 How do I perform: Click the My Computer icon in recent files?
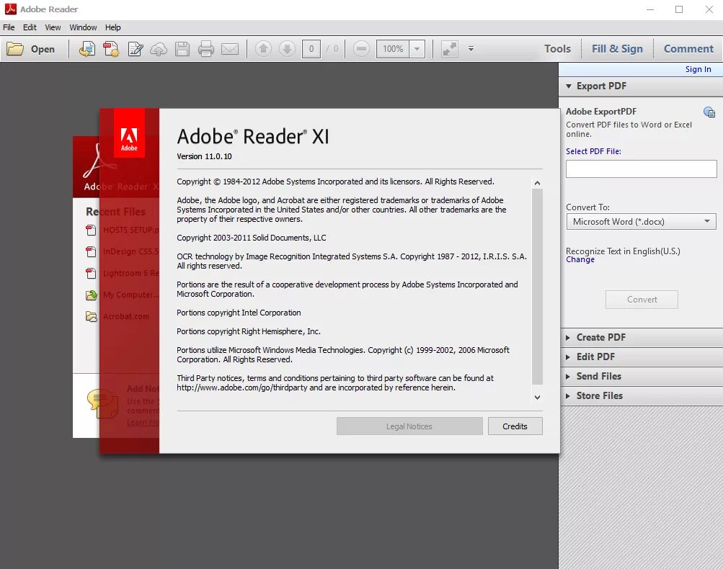tap(91, 295)
